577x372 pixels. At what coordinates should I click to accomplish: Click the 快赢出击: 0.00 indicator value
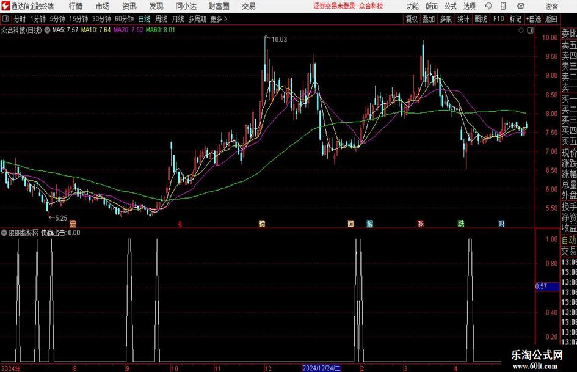(60, 233)
